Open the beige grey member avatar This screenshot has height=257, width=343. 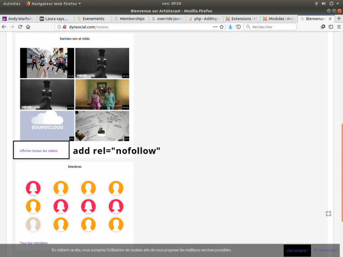pos(33,225)
